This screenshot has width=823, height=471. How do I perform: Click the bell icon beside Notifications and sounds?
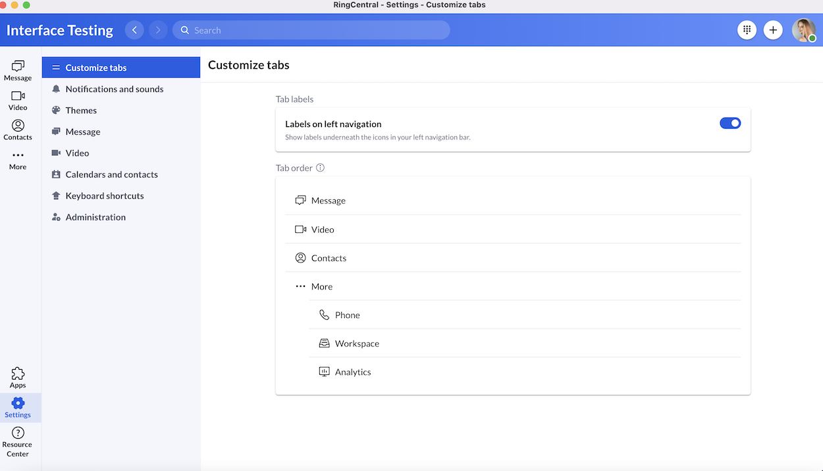56,89
